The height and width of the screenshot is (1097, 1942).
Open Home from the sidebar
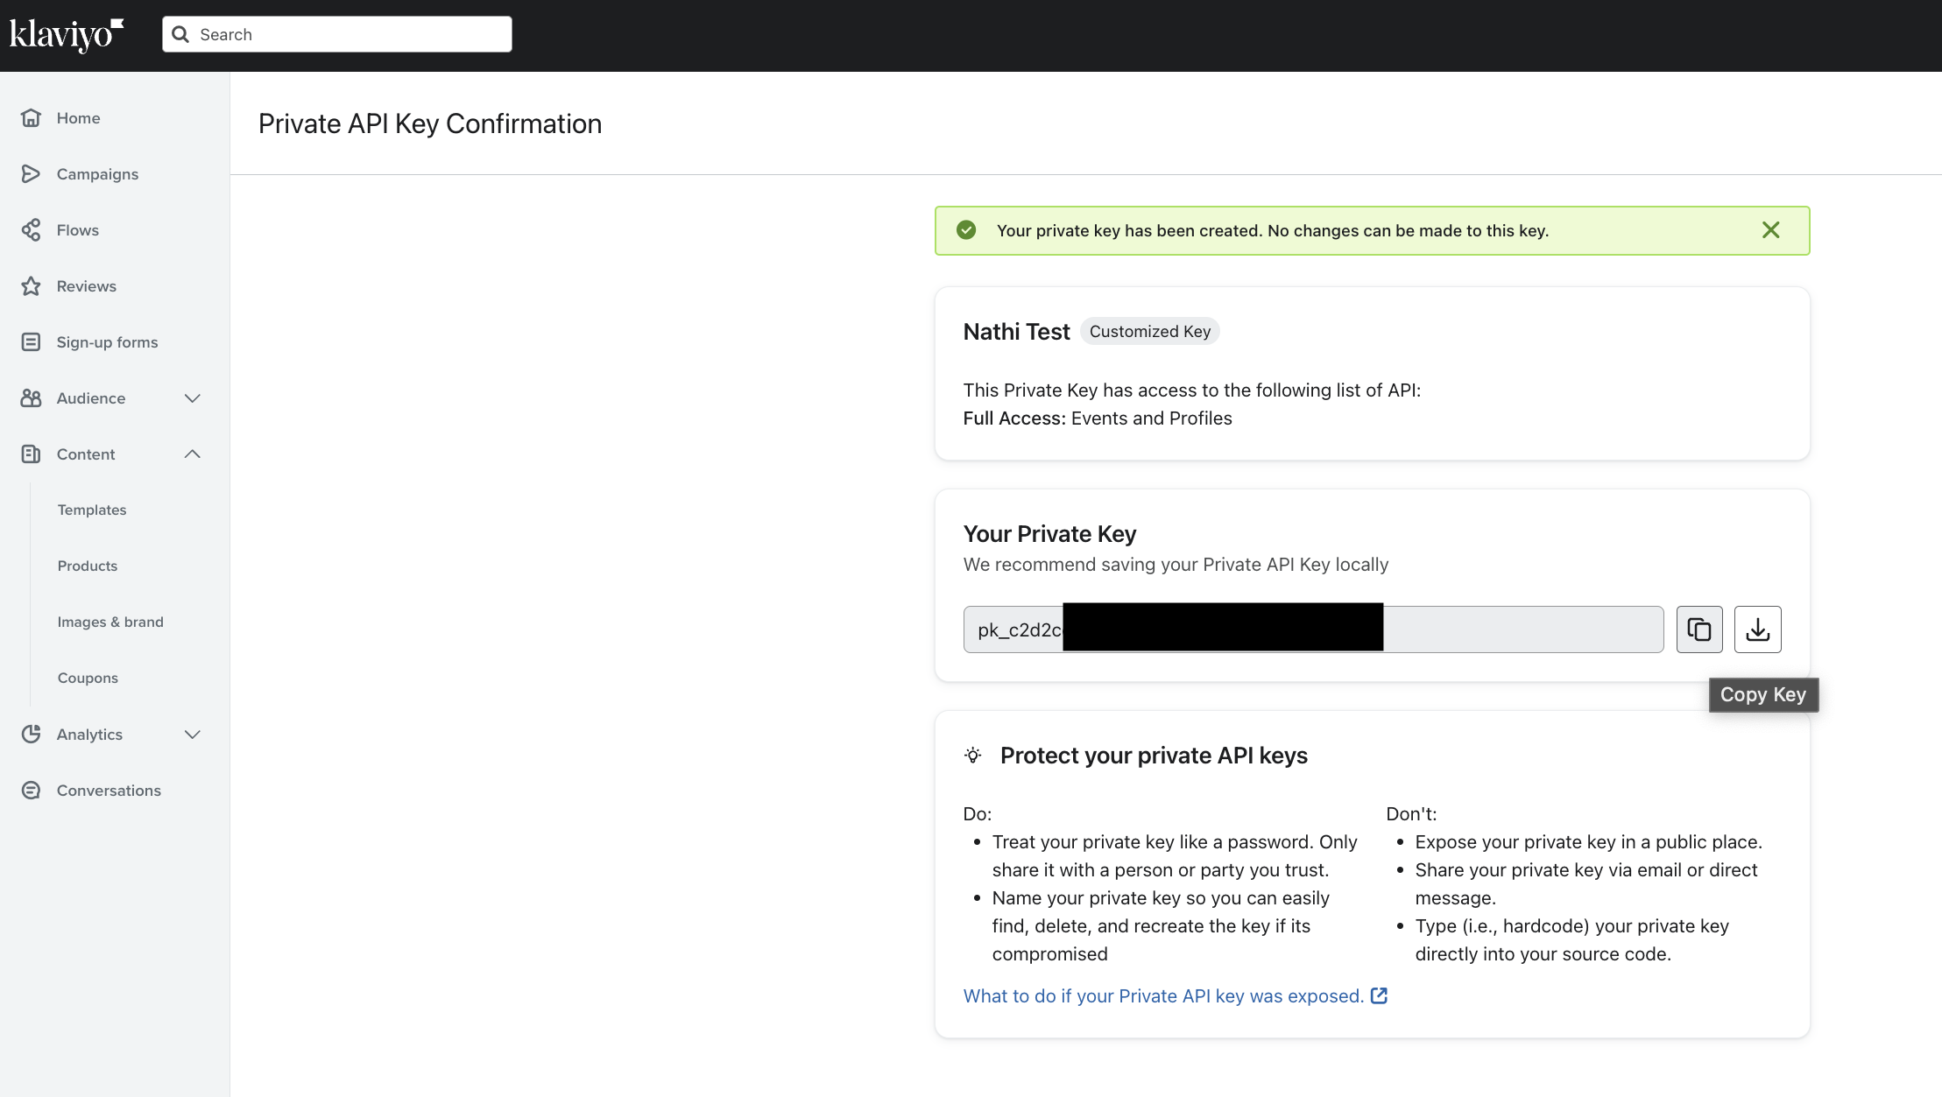[78, 118]
